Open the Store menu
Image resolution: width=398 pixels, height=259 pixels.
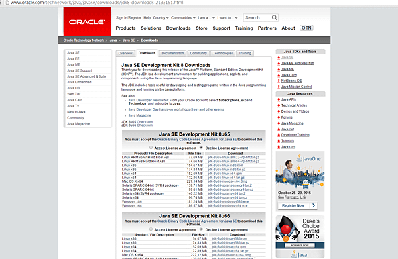[202, 28]
